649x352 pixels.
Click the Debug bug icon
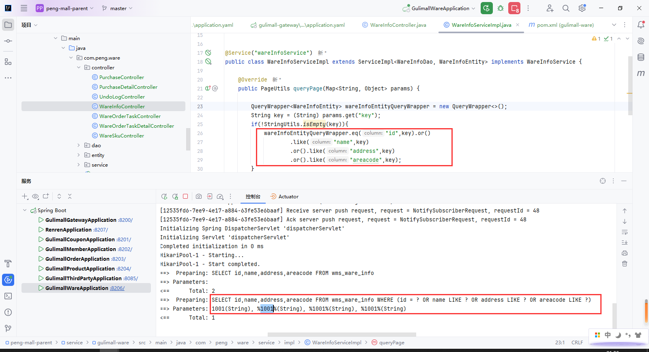501,8
